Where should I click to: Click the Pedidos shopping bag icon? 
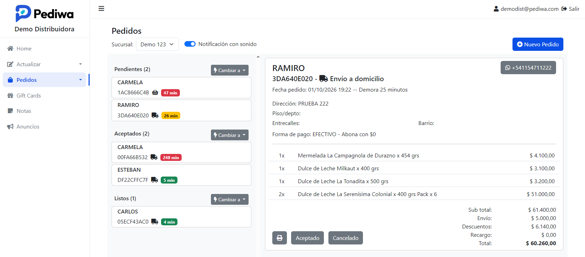[x=10, y=80]
